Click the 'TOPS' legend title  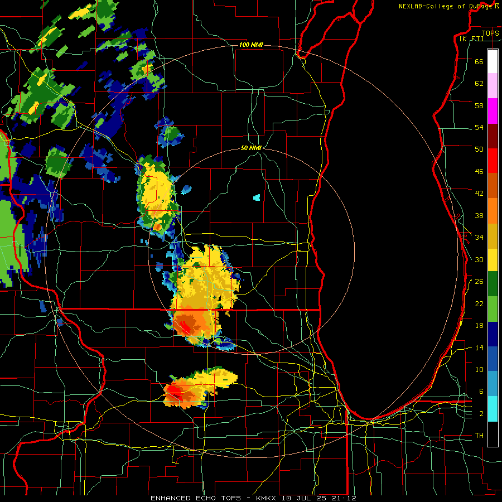(x=490, y=33)
